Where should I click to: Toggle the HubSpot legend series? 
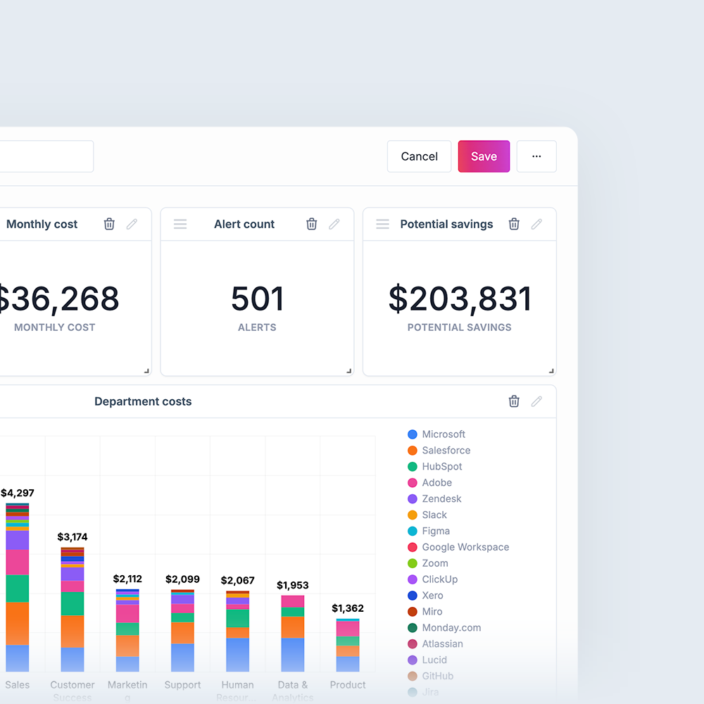[434, 467]
